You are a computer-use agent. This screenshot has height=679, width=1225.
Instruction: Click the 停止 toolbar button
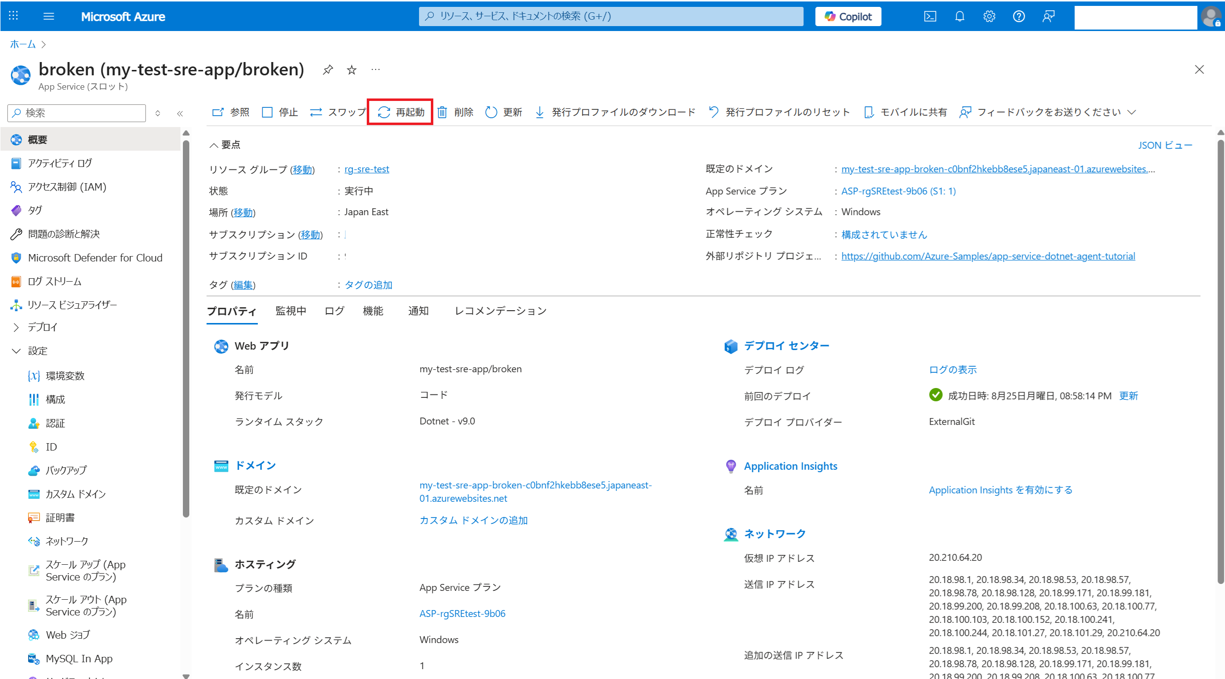280,112
